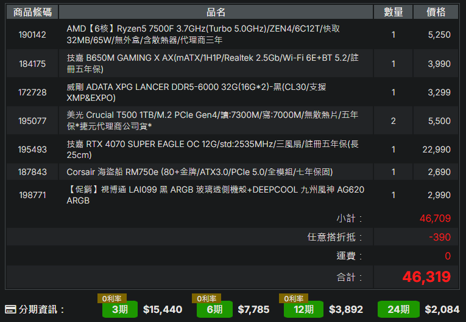Click the price 2,690
This screenshot has width=466, height=322.
pyautogui.click(x=439, y=172)
